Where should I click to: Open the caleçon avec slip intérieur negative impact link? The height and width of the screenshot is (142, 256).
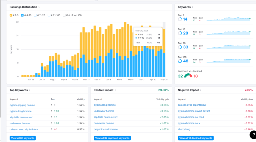click(x=192, y=105)
